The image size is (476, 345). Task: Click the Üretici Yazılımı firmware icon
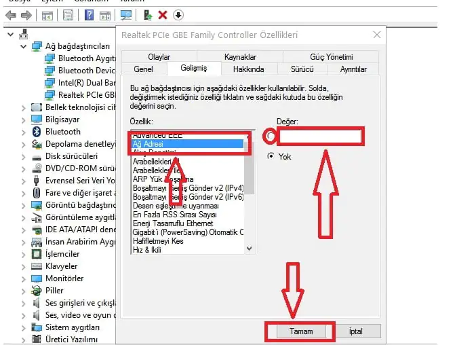[x=37, y=339]
